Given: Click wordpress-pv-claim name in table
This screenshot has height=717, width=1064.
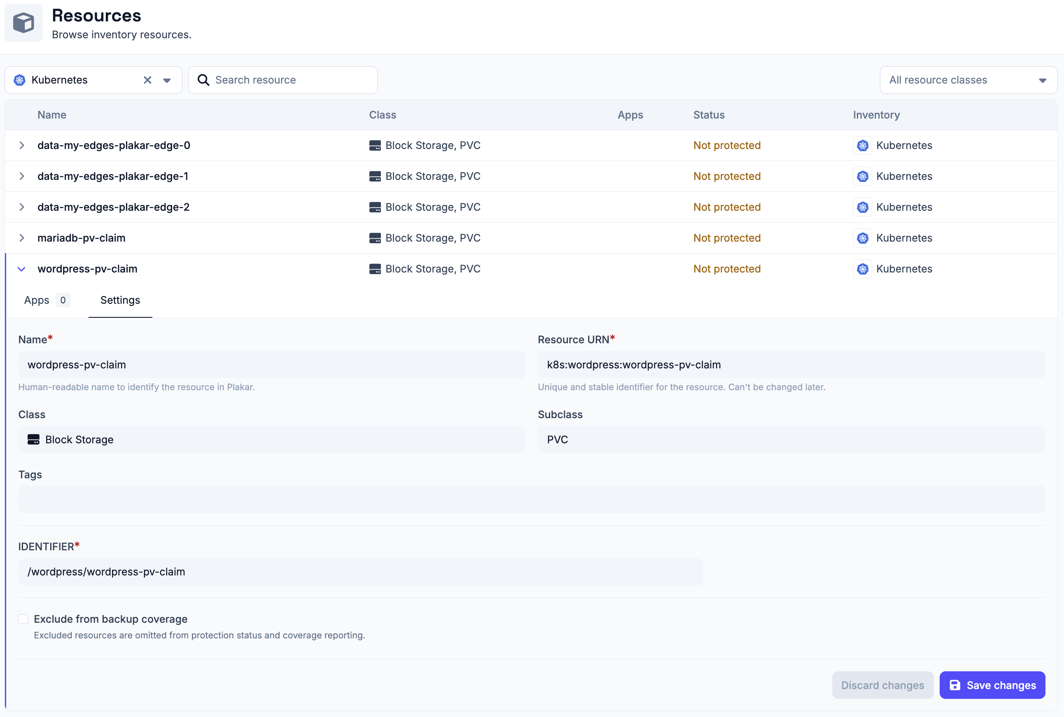Looking at the screenshot, I should pyautogui.click(x=87, y=269).
